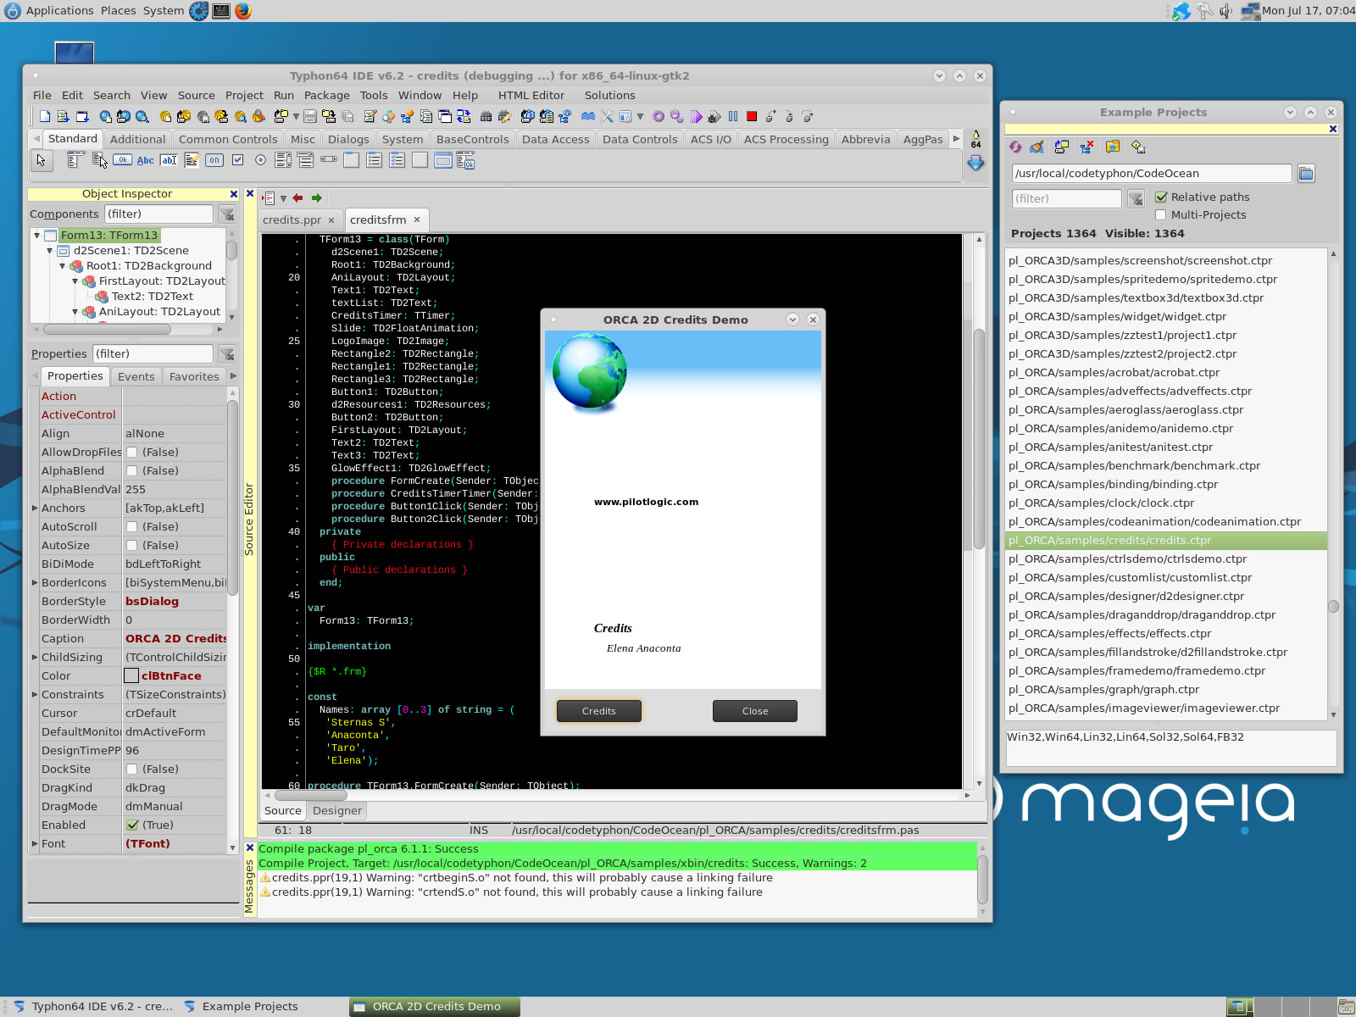Switch to Example Projects in the taskbar
This screenshot has height=1017, width=1356.
[250, 1007]
